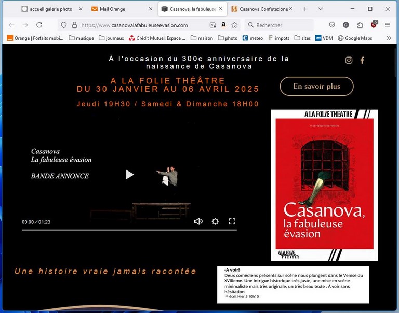Open Crédit Mutuel Espace bookmark
The height and width of the screenshot is (313, 399).
click(x=157, y=38)
